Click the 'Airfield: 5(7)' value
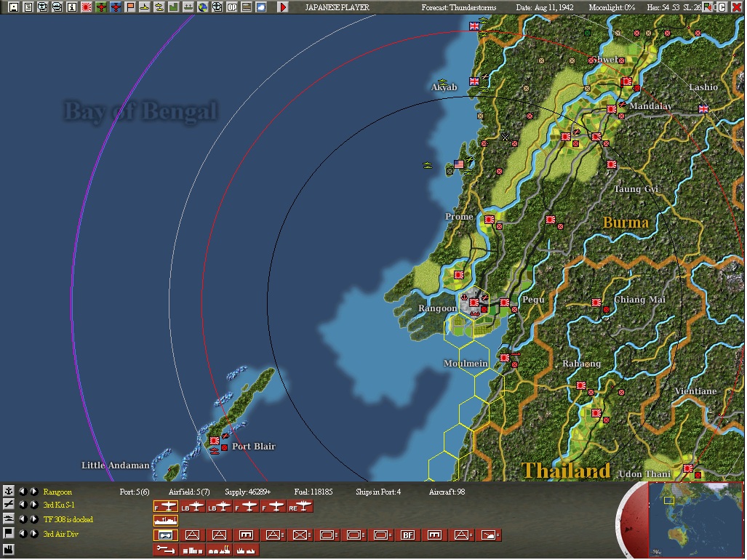This screenshot has height=560, width=747. 188,492
